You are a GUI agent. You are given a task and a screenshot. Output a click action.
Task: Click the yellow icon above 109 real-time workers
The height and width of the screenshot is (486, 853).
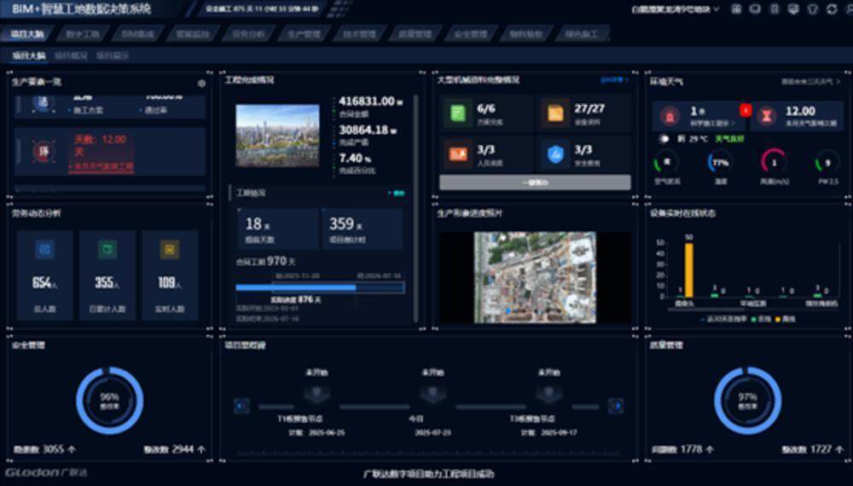point(170,250)
